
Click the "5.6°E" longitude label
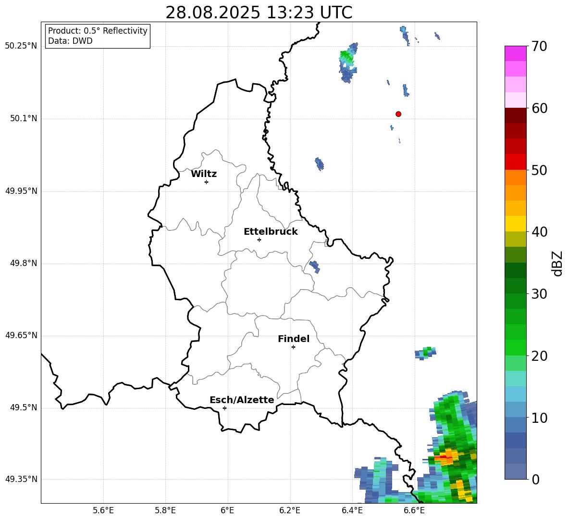point(103,510)
